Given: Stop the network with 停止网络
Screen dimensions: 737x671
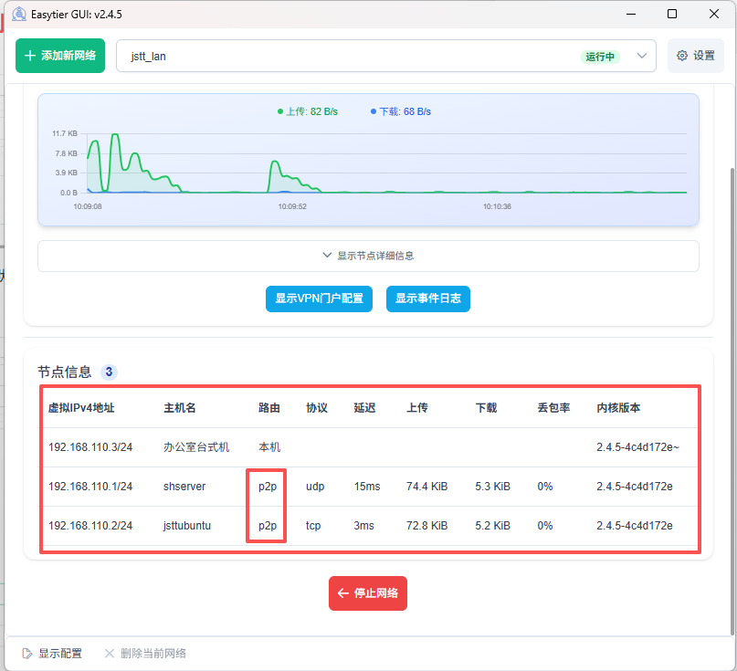Looking at the screenshot, I should point(368,593).
